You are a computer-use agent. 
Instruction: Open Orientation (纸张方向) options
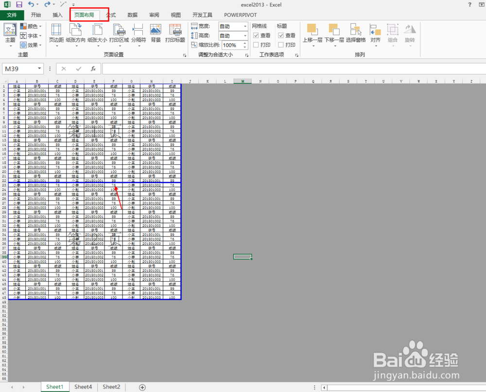pos(76,34)
